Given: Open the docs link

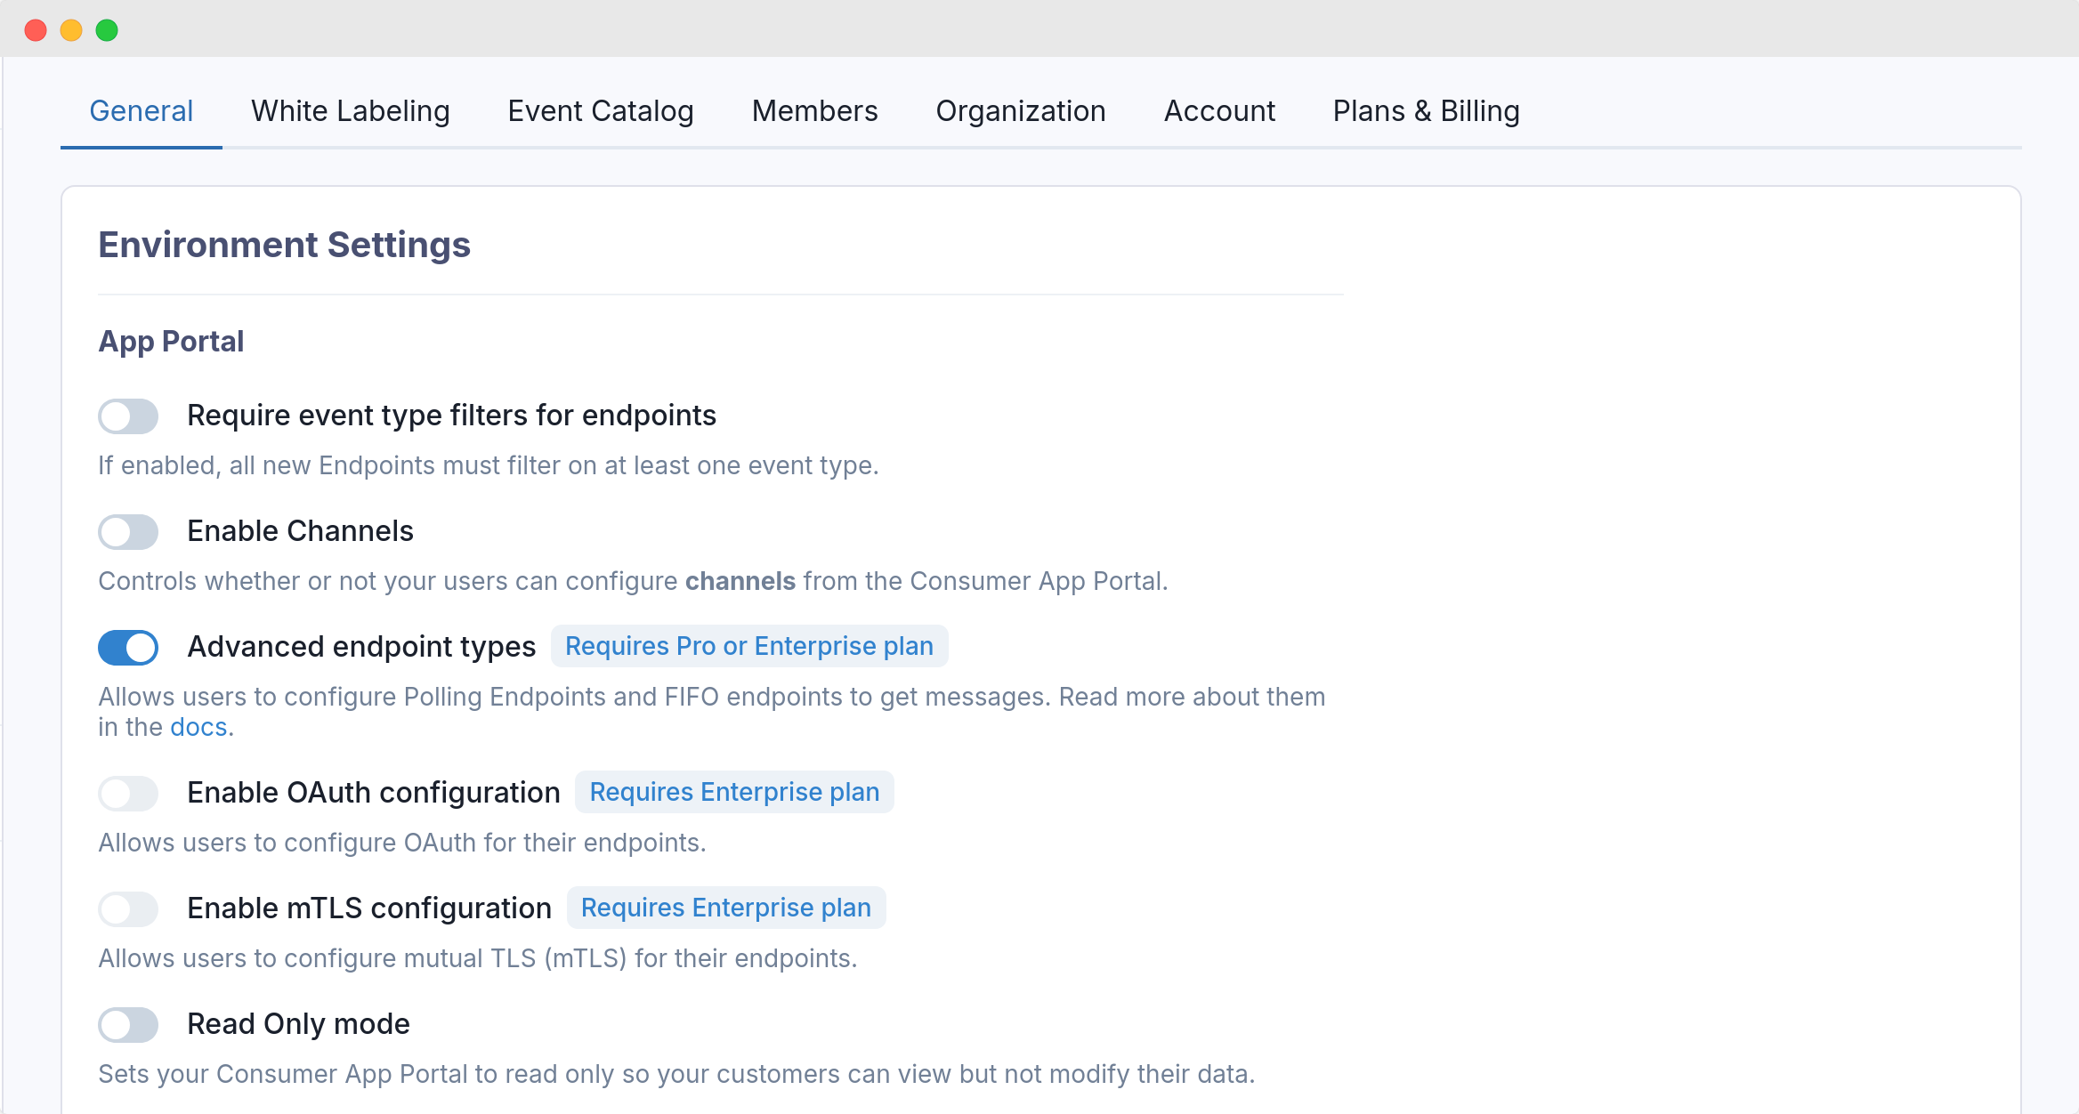Looking at the screenshot, I should (x=198, y=727).
